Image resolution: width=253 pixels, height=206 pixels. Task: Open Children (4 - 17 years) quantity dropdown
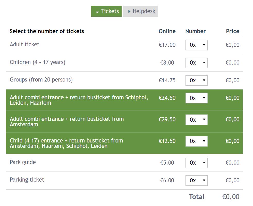(x=196, y=63)
